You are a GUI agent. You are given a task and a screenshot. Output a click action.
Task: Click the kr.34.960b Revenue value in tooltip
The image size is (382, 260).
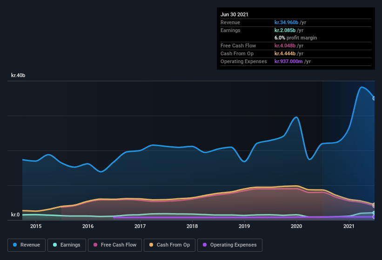tap(286, 22)
